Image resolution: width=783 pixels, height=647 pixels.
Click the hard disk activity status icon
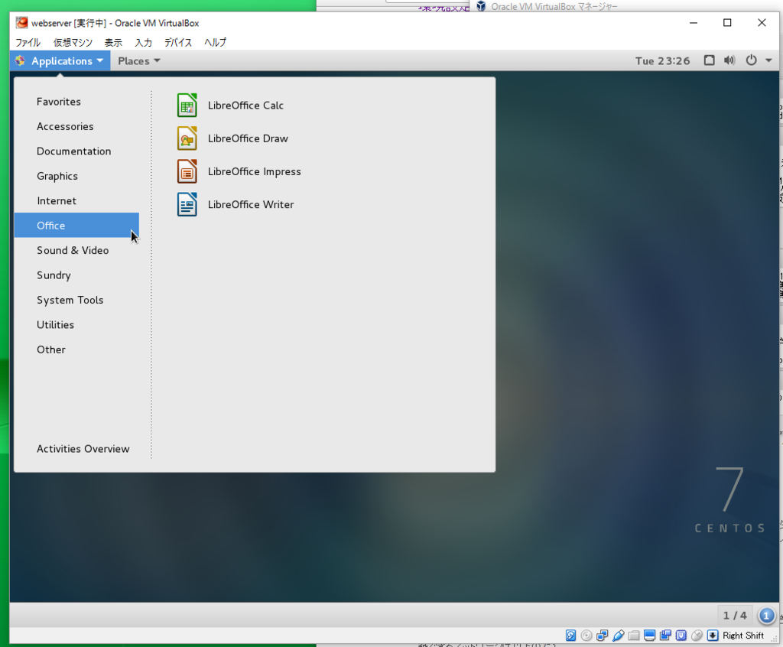click(x=570, y=636)
